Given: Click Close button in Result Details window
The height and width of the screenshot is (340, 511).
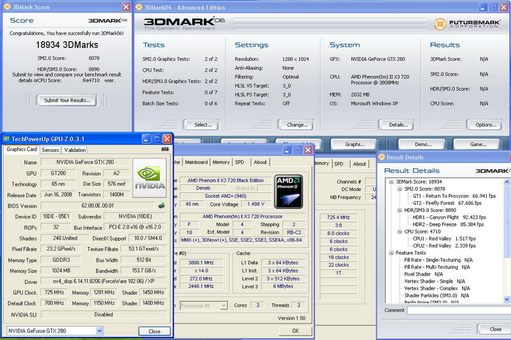Looking at the screenshot, I should pyautogui.click(x=495, y=329).
